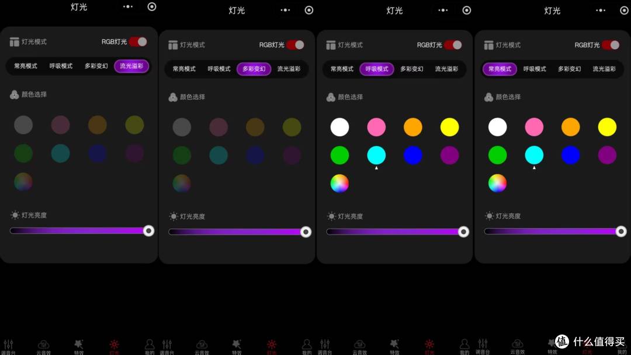Open three-dot menu in third panel header

pos(443,10)
